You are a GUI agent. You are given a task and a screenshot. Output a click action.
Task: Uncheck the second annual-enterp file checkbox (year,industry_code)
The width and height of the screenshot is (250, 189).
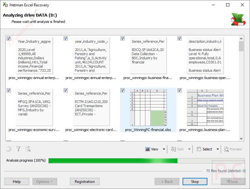click(66, 38)
